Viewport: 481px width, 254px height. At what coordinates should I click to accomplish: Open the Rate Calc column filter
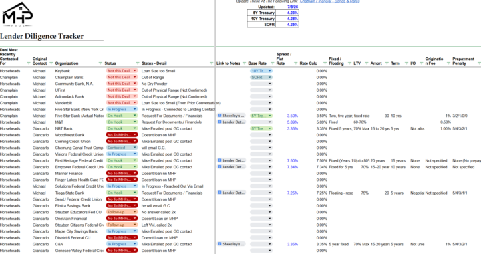tap(325, 63)
